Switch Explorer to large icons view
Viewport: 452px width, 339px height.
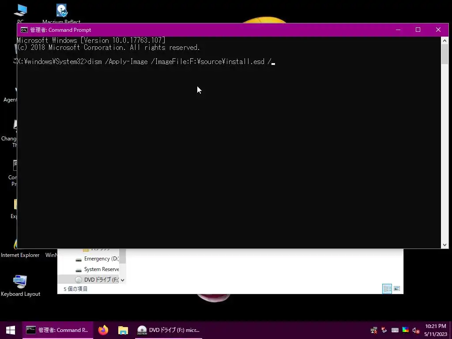(x=397, y=289)
